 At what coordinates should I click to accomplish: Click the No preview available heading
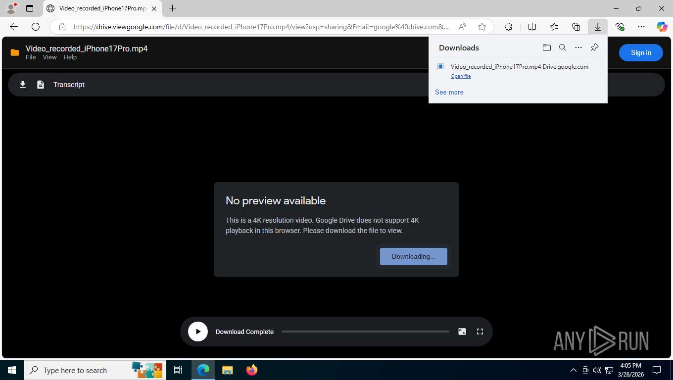pos(276,200)
